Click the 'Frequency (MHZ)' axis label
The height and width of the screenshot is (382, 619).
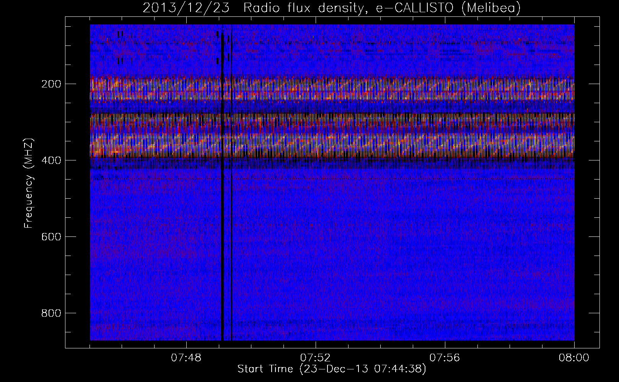pyautogui.click(x=29, y=183)
